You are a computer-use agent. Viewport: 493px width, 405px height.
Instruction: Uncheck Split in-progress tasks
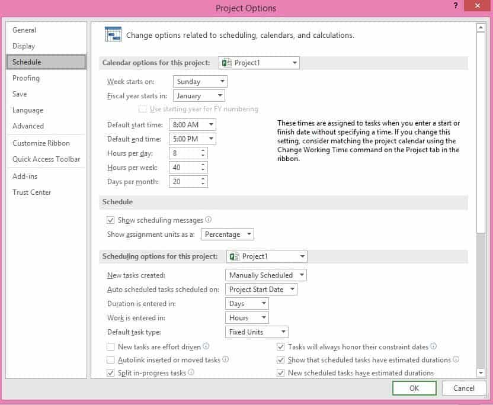click(110, 373)
